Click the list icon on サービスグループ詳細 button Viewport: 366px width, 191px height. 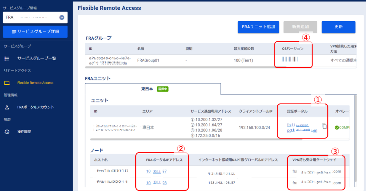click(x=14, y=32)
